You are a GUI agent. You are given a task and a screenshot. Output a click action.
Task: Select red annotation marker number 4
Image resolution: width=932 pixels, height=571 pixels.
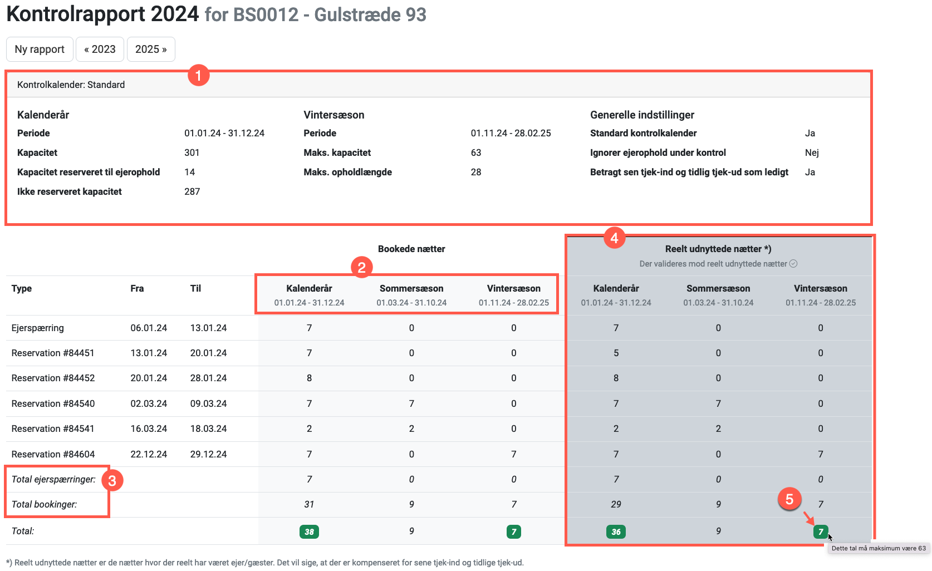614,238
